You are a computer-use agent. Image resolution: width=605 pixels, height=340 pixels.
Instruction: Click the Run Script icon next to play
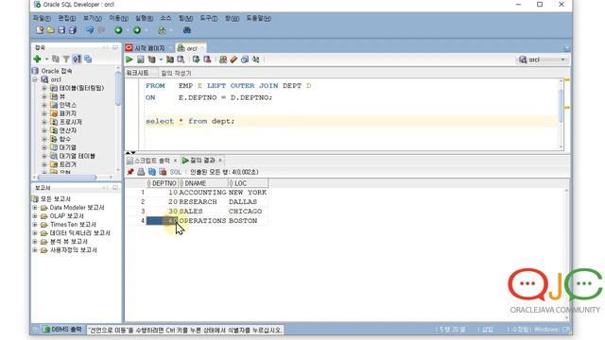[x=141, y=59]
